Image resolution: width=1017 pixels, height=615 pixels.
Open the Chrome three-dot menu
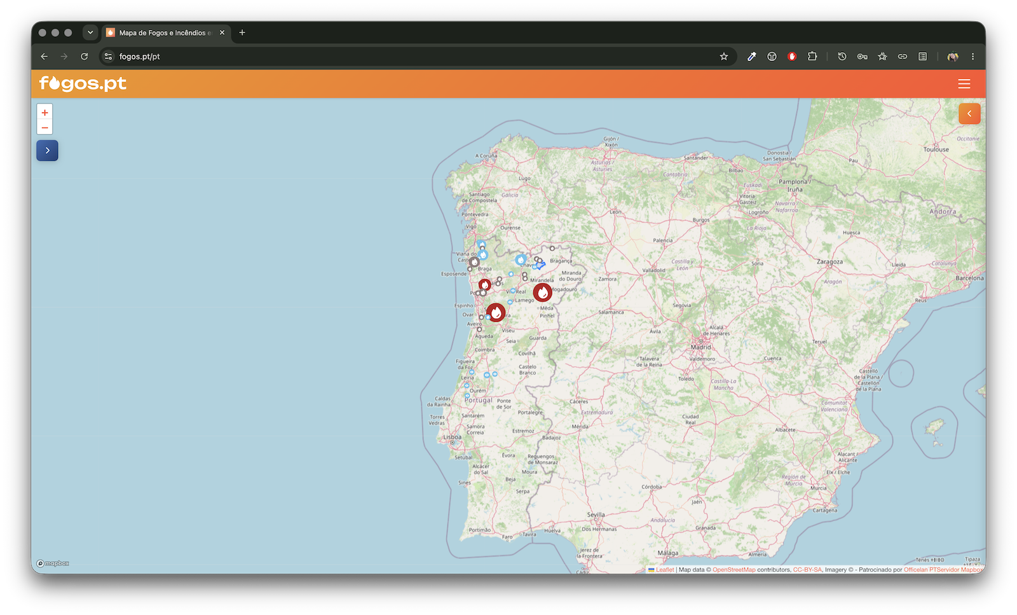click(x=973, y=57)
